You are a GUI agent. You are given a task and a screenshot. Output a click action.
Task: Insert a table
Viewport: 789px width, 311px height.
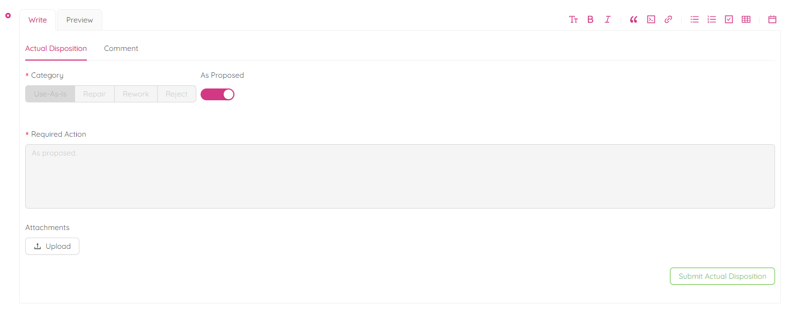click(746, 20)
